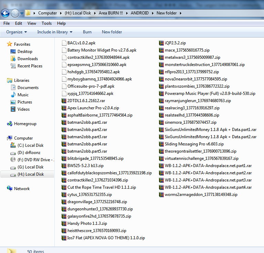Select the Cut the Rope Time Travel zip icon
The width and height of the screenshot is (264, 253).
[x=64, y=187]
